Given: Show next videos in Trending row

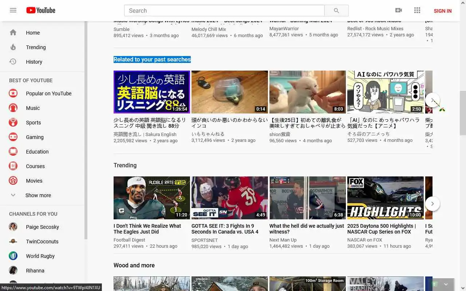Looking at the screenshot, I should tap(433, 204).
